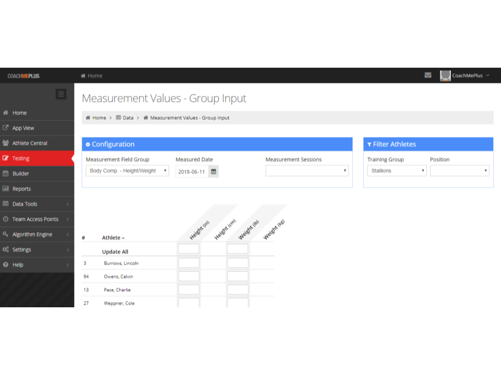Viewport: 501px width, 375px height.
Task: Click the Builder calendar icon
Action: 5,173
